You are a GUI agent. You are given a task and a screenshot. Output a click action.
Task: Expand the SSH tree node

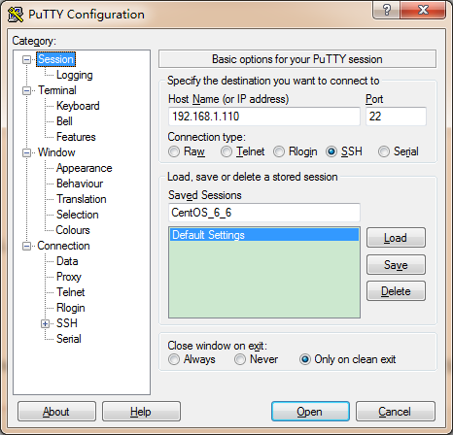pyautogui.click(x=45, y=323)
